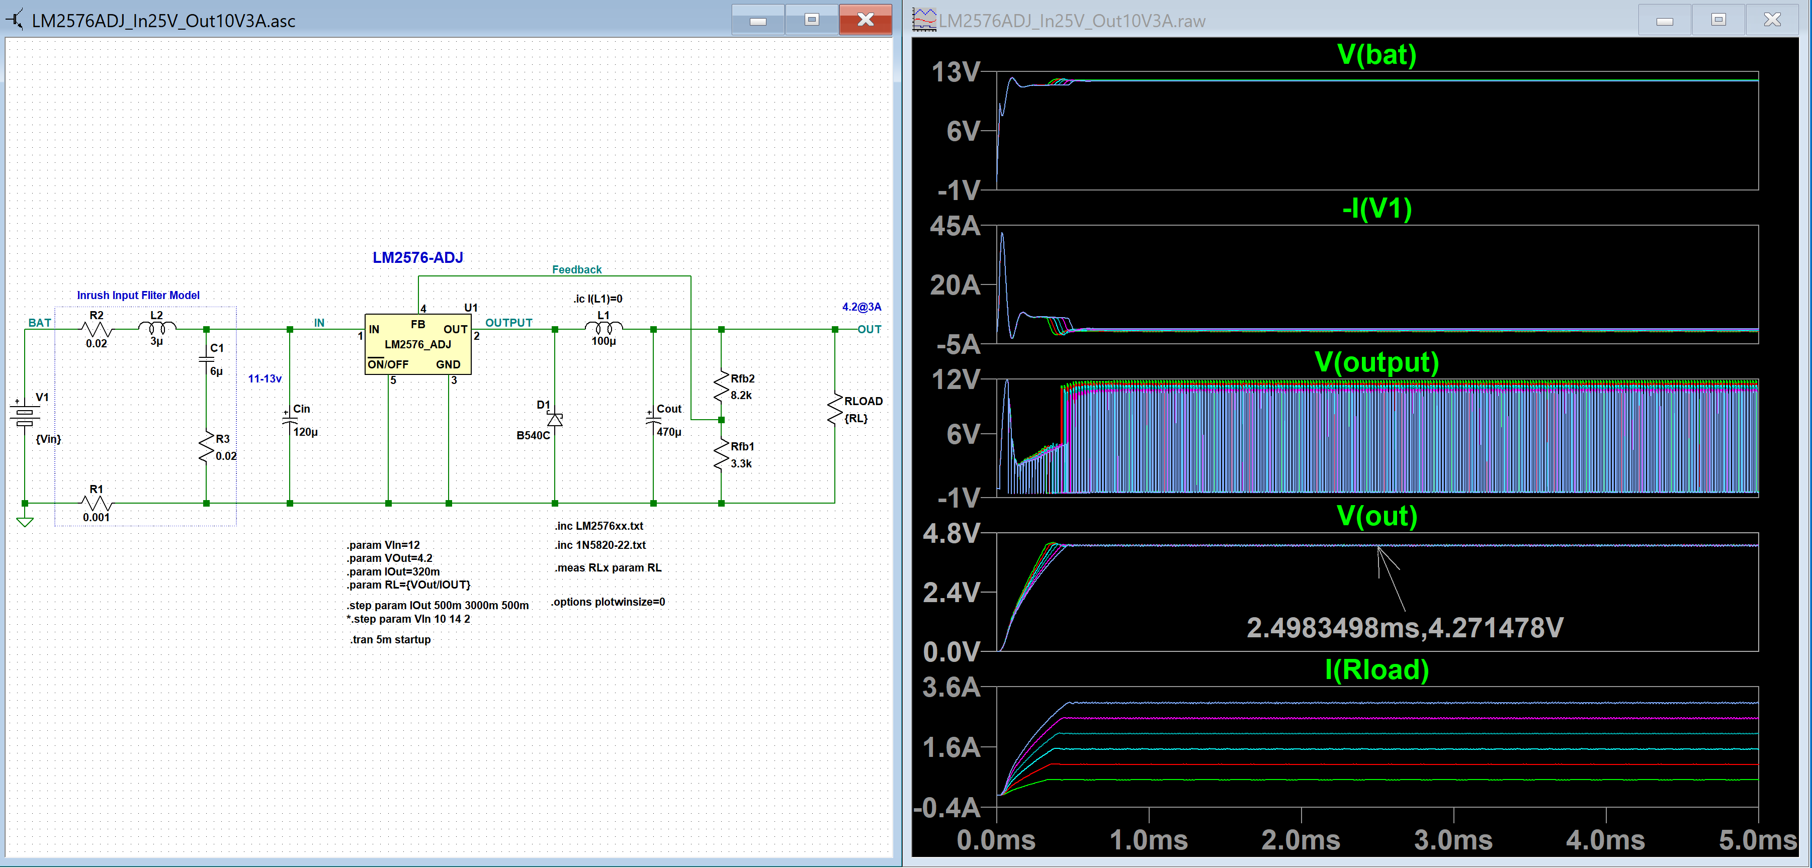Click the V(out) trace label
This screenshot has height=868, width=1812.
point(1376,516)
